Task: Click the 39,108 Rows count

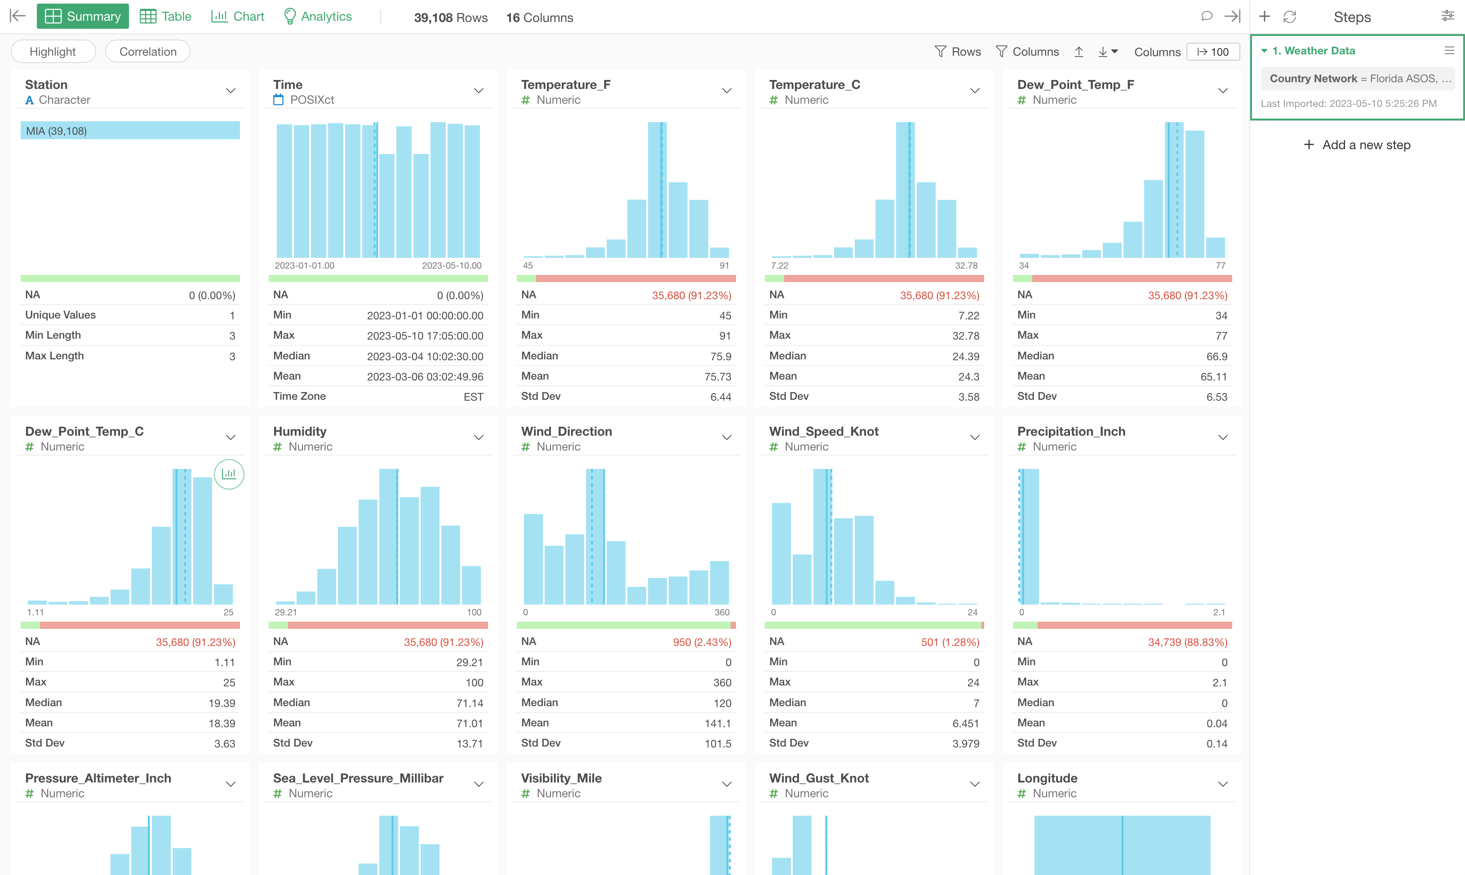Action: pos(451,18)
